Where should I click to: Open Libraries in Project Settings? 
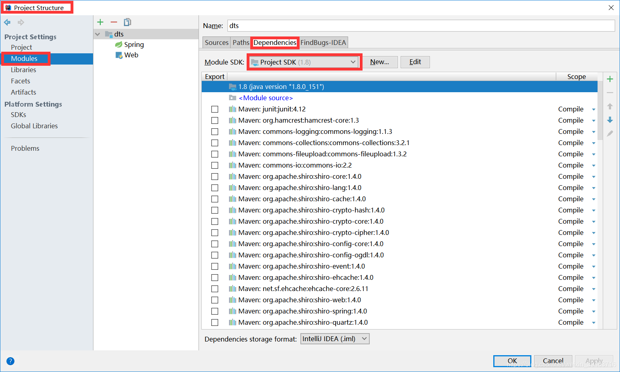point(24,70)
